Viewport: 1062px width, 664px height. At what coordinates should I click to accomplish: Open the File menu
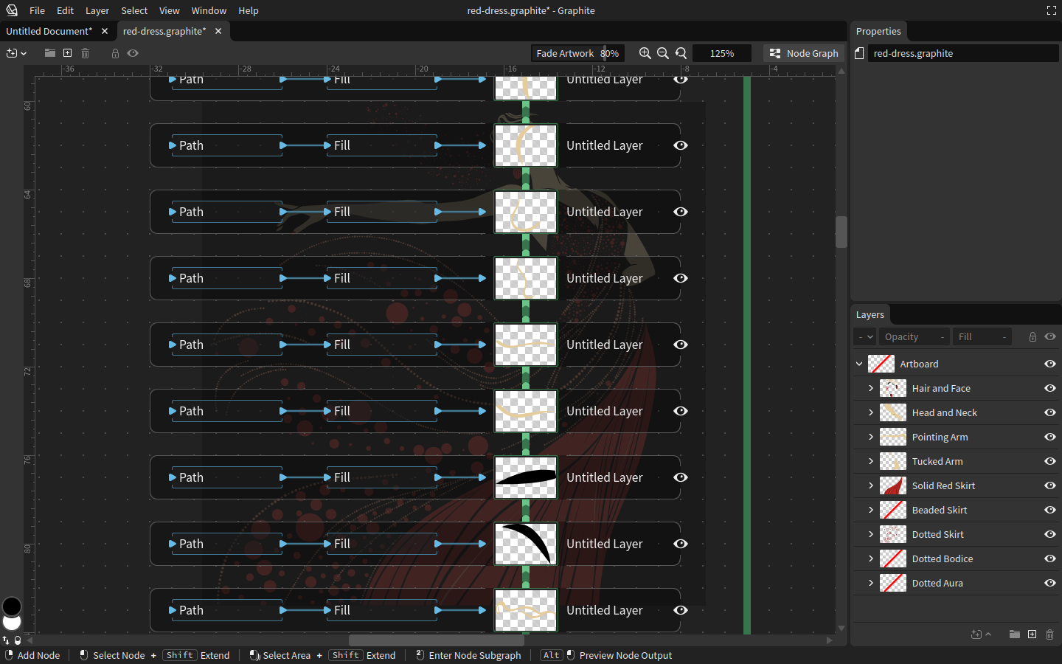point(37,10)
